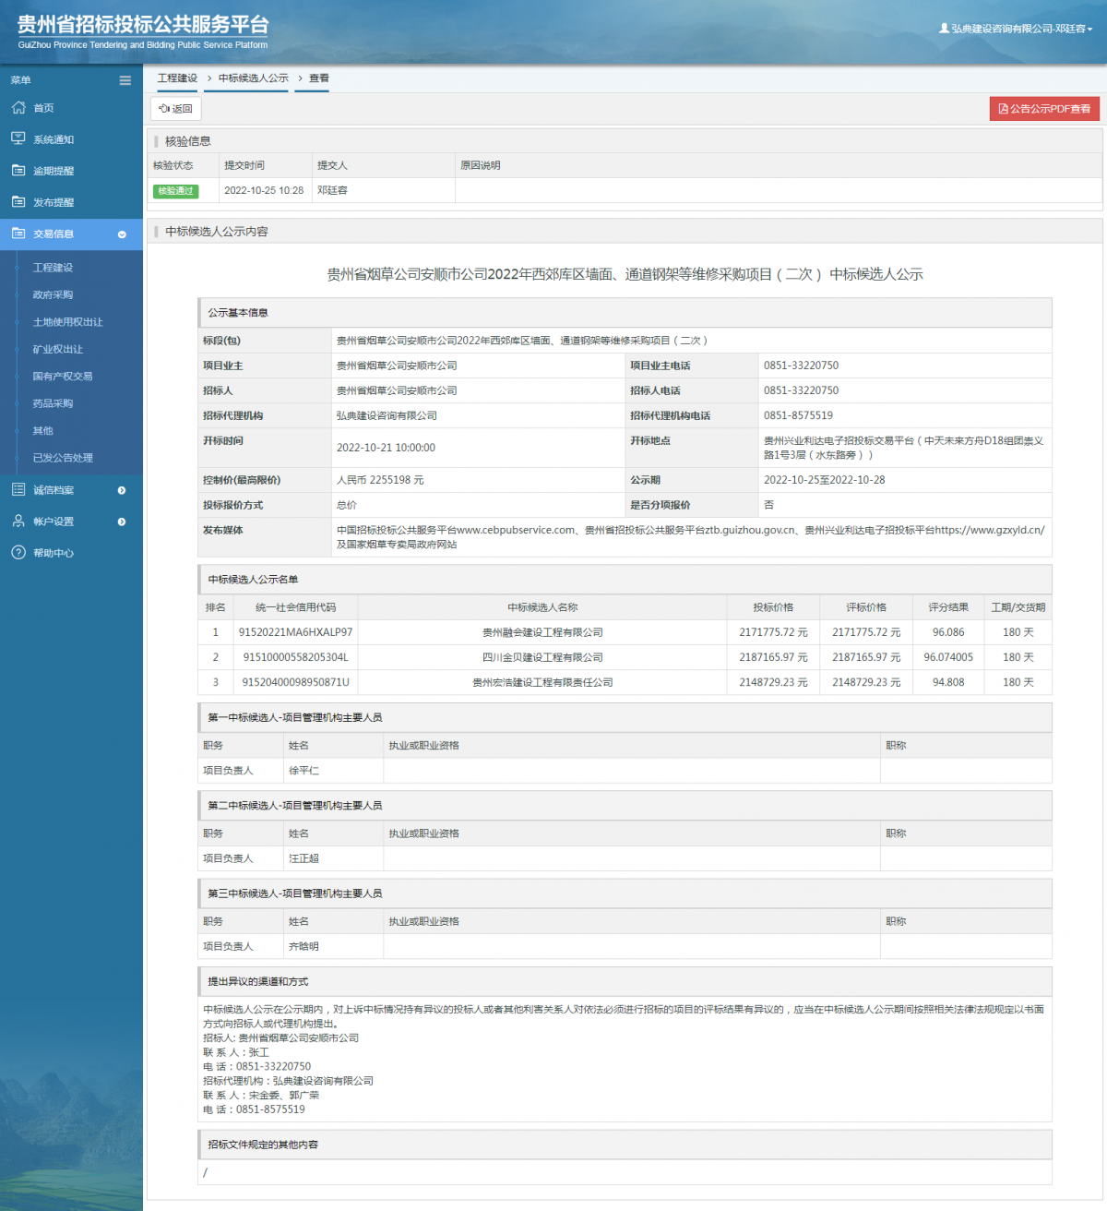Viewport: 1107px width, 1211px height.
Task: Click bid price 2171775.72 元 in 投标价格 column
Action: click(773, 632)
